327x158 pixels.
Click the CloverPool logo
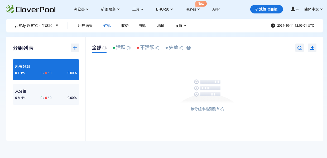click(31, 9)
